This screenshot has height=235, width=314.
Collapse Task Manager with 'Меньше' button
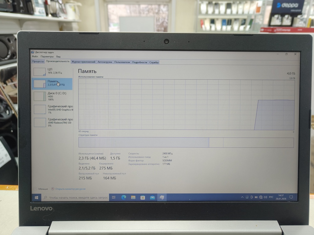pyautogui.click(x=41, y=189)
